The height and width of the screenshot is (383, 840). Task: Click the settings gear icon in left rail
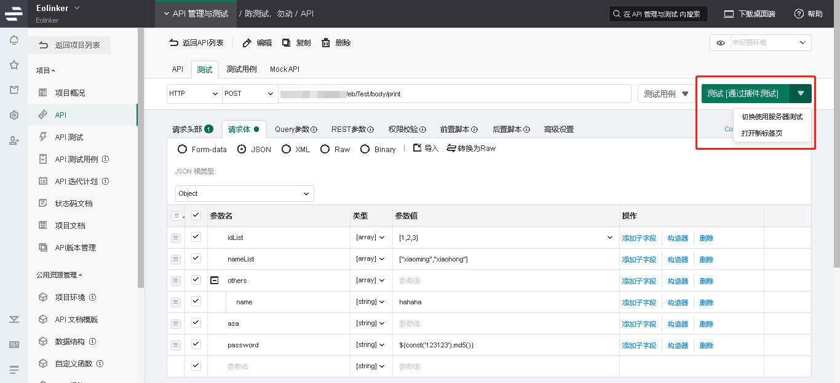tap(14, 115)
